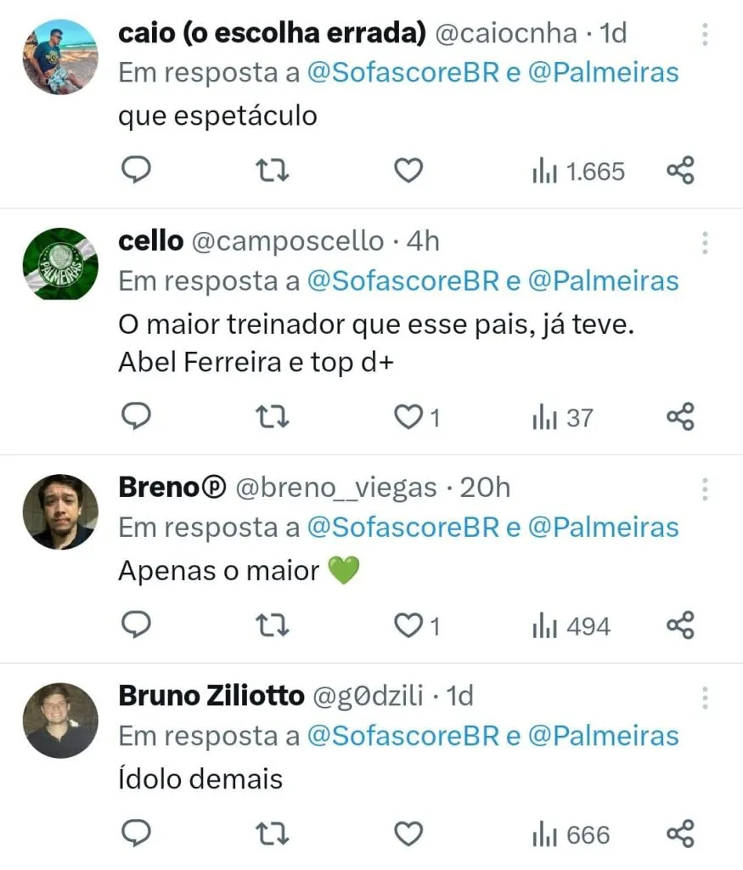Image resolution: width=743 pixels, height=870 pixels.
Task: Open cello's Palmeiras profile picture
Action: [59, 264]
